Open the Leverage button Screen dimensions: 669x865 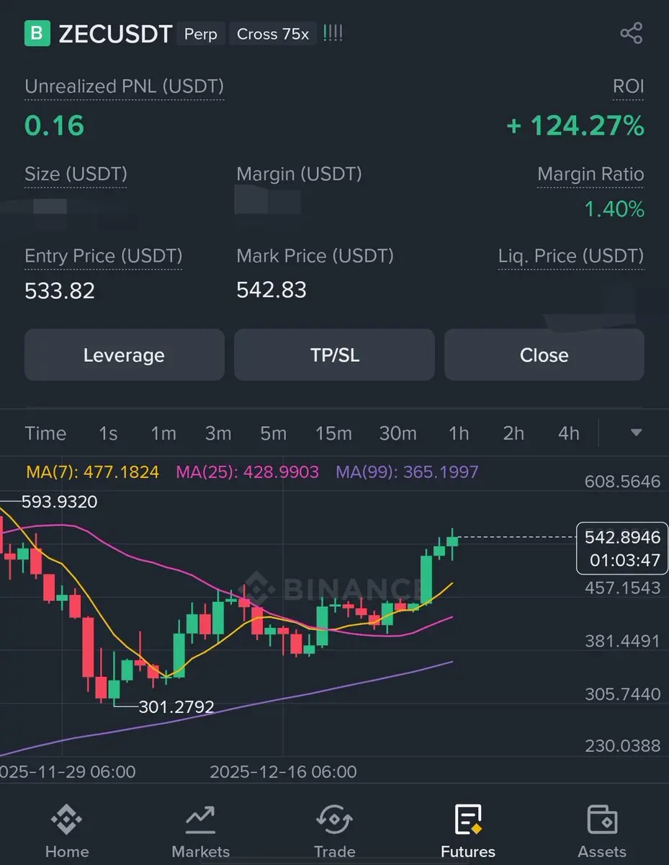coord(125,355)
